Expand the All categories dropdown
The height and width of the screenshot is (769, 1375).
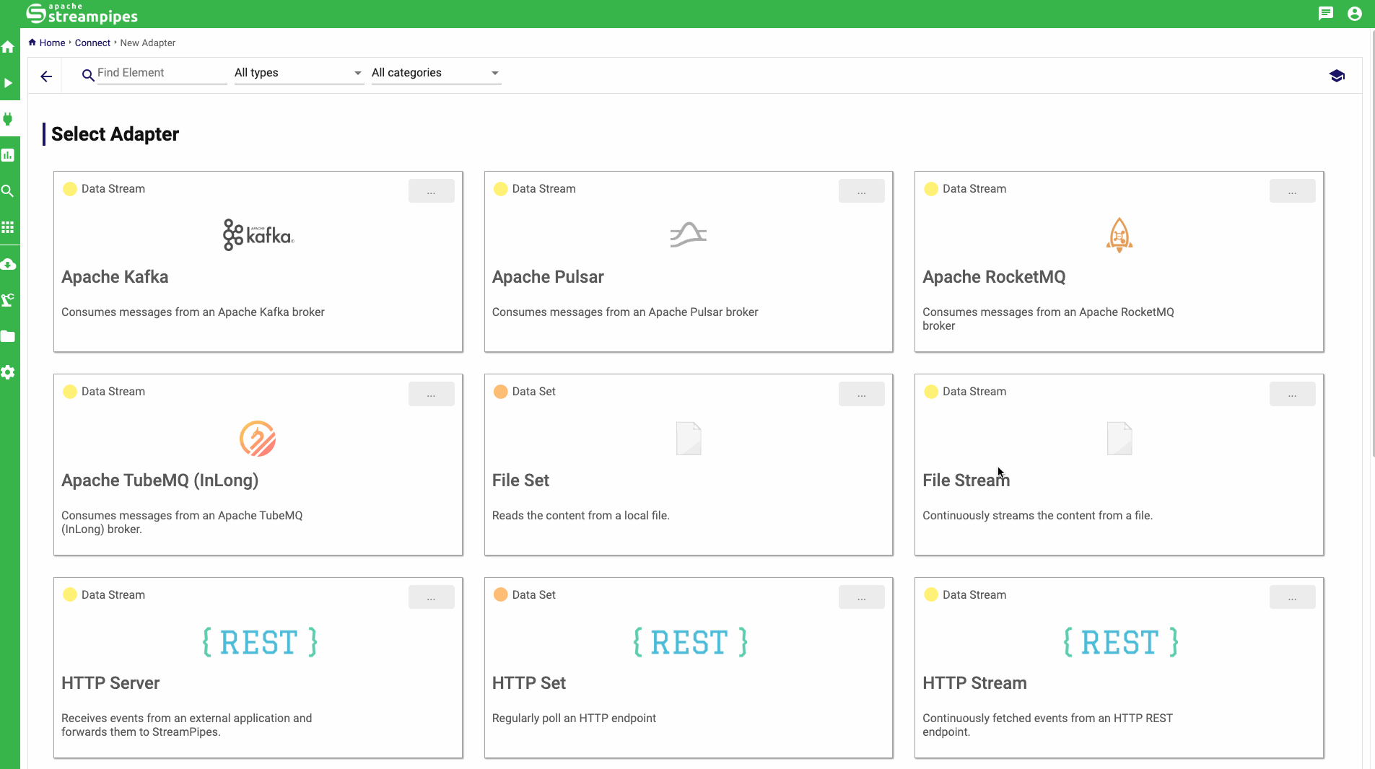[435, 73]
